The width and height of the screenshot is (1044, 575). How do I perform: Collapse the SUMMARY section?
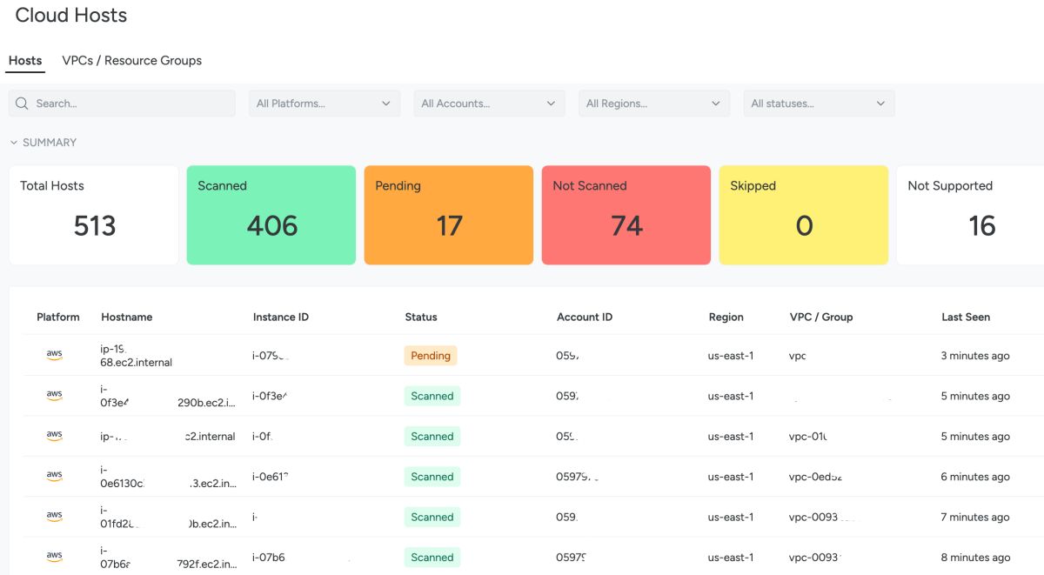[x=43, y=143]
